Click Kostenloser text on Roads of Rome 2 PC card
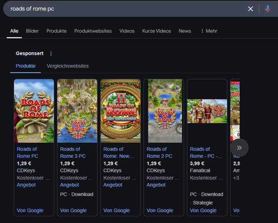 point(163,178)
